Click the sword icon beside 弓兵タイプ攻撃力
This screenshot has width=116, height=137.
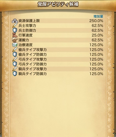tap(15, 59)
